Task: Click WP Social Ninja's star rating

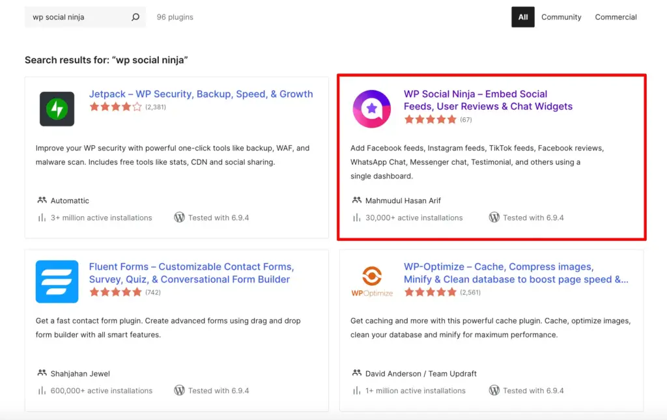Action: tap(430, 119)
